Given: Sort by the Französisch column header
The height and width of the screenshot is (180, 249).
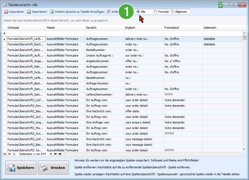Looking at the screenshot, I should tap(183, 28).
